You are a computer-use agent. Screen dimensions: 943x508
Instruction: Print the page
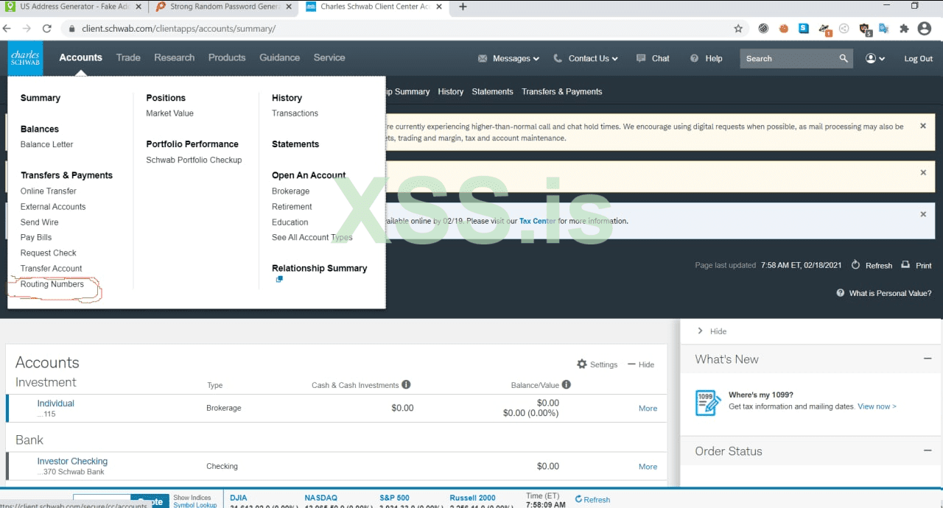tap(916, 265)
